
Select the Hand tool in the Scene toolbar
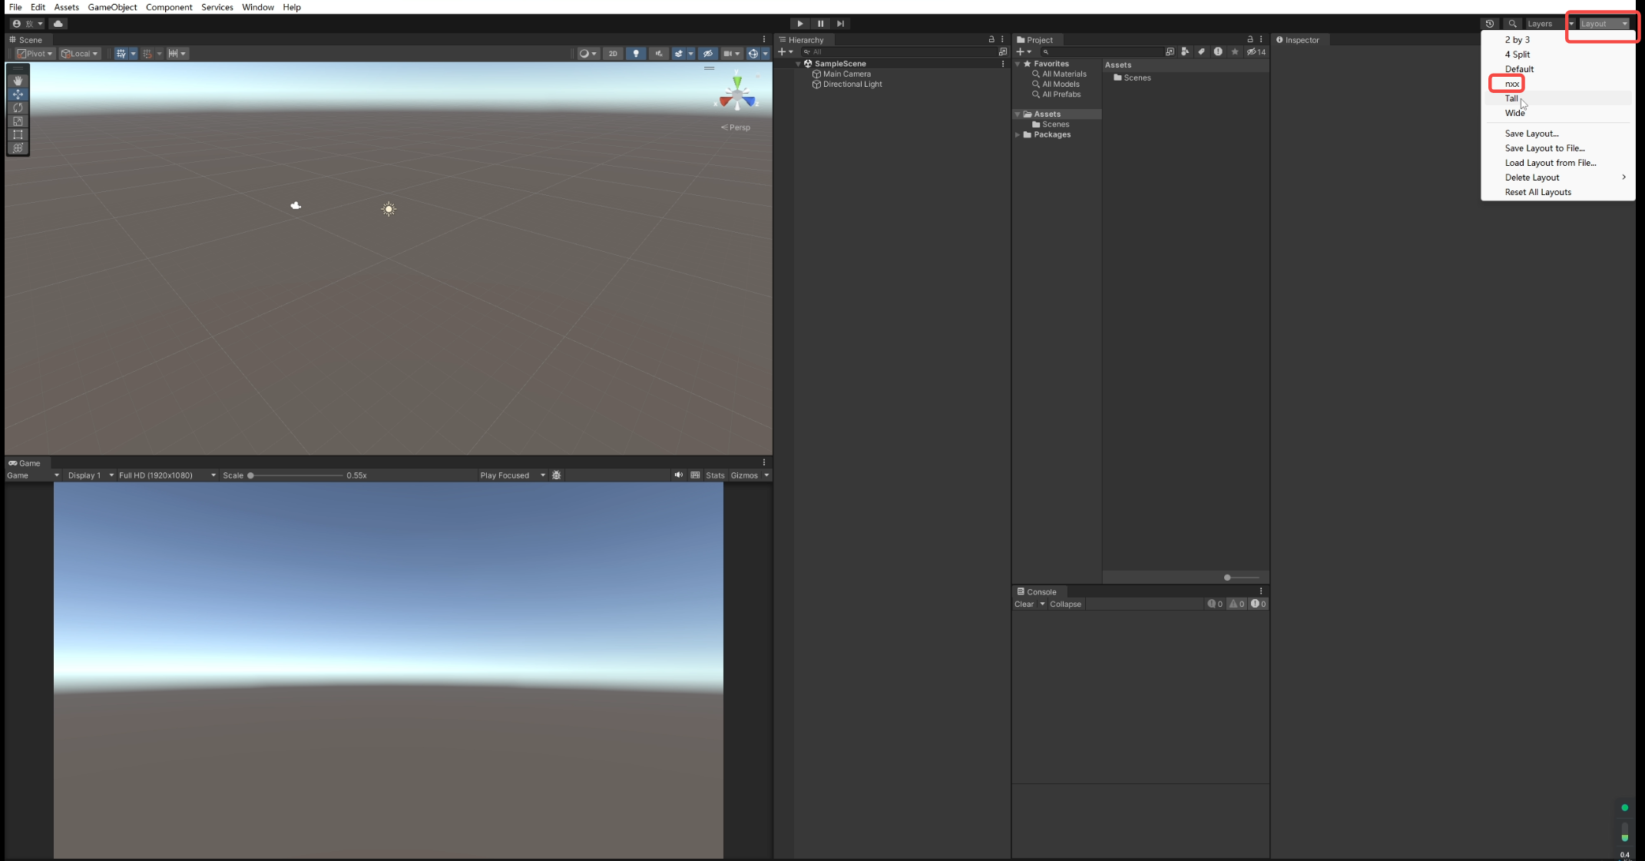(18, 81)
